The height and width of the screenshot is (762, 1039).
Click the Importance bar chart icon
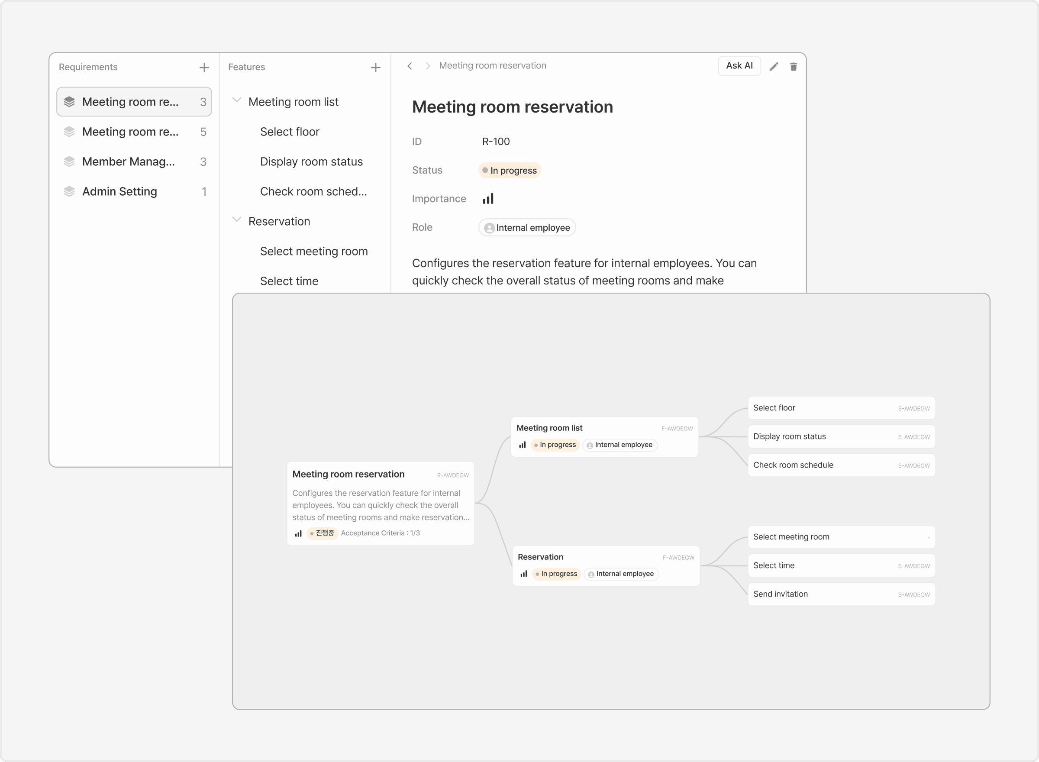tap(488, 199)
